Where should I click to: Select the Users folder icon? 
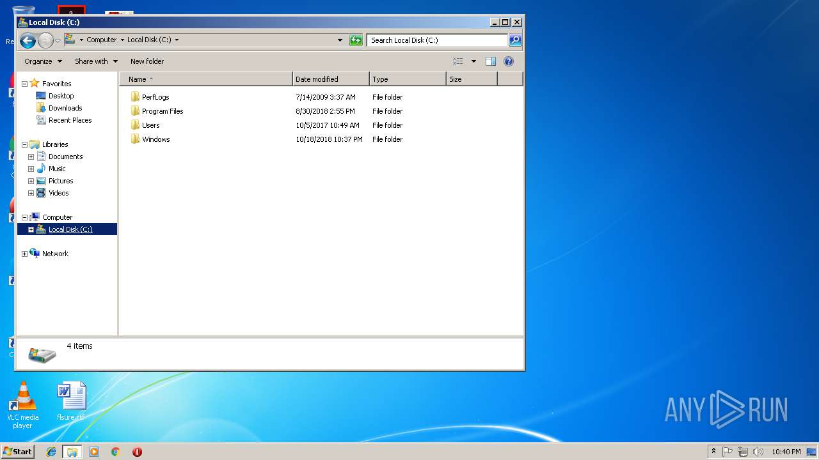coord(135,125)
